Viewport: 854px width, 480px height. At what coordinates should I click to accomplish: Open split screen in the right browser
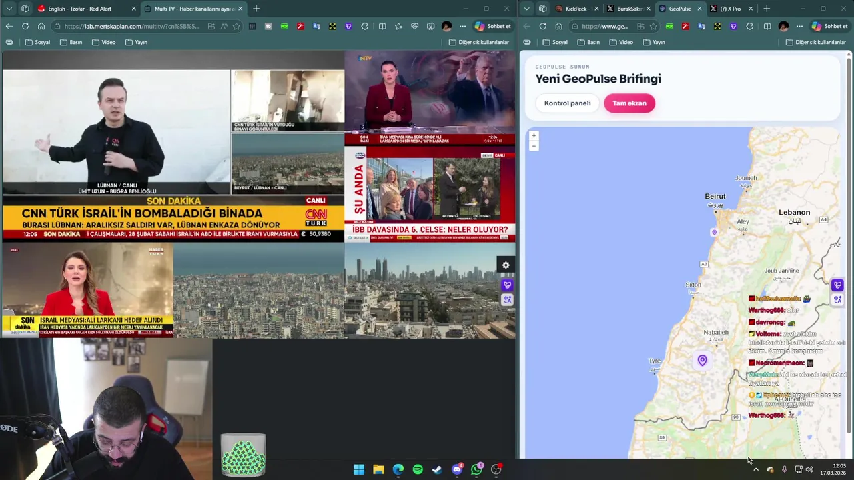point(767,26)
